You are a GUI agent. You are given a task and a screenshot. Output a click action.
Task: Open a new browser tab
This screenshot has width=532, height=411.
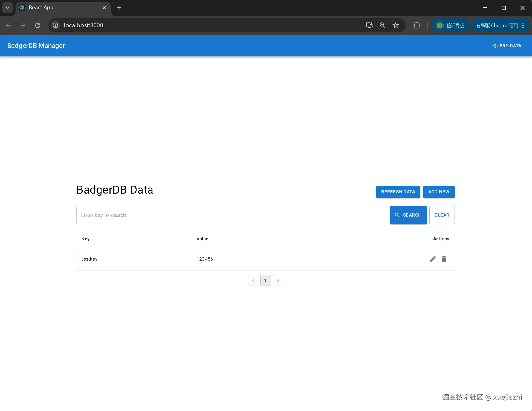click(119, 8)
